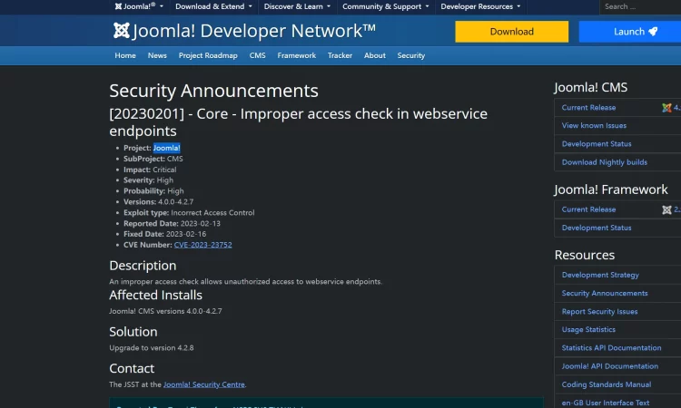The height and width of the screenshot is (408, 681).
Task: Click the Joomla! Developer Network title
Action: 253,31
